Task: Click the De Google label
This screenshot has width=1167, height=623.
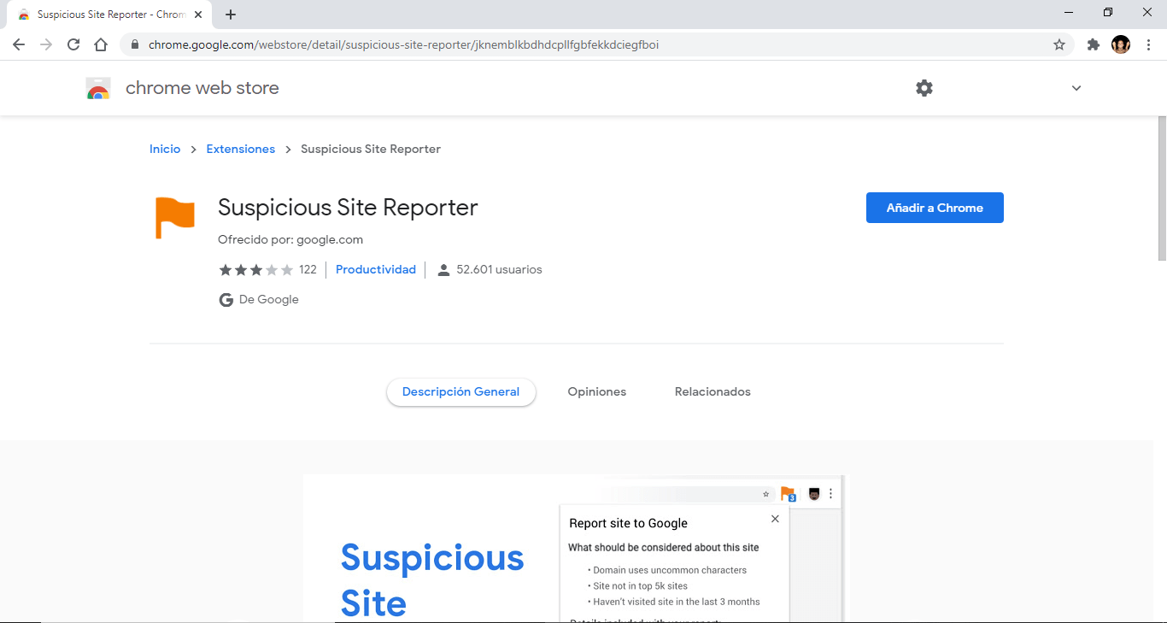Action: pyautogui.click(x=269, y=299)
